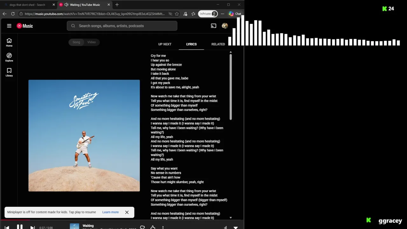Open Library in the sidebar
The height and width of the screenshot is (229, 407).
9,72
